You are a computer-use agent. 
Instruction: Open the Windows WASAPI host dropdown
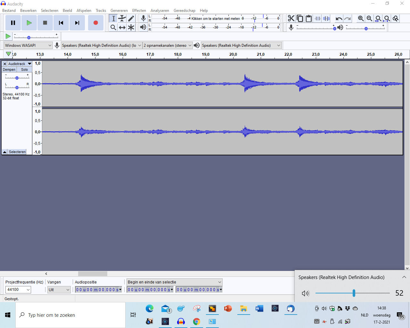(28, 45)
